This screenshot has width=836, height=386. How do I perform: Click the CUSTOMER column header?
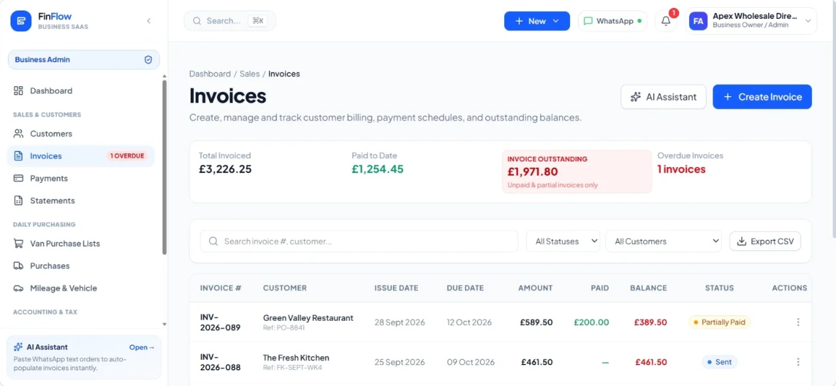(x=285, y=288)
